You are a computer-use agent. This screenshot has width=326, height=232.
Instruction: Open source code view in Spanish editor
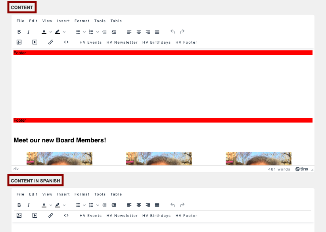click(x=66, y=216)
